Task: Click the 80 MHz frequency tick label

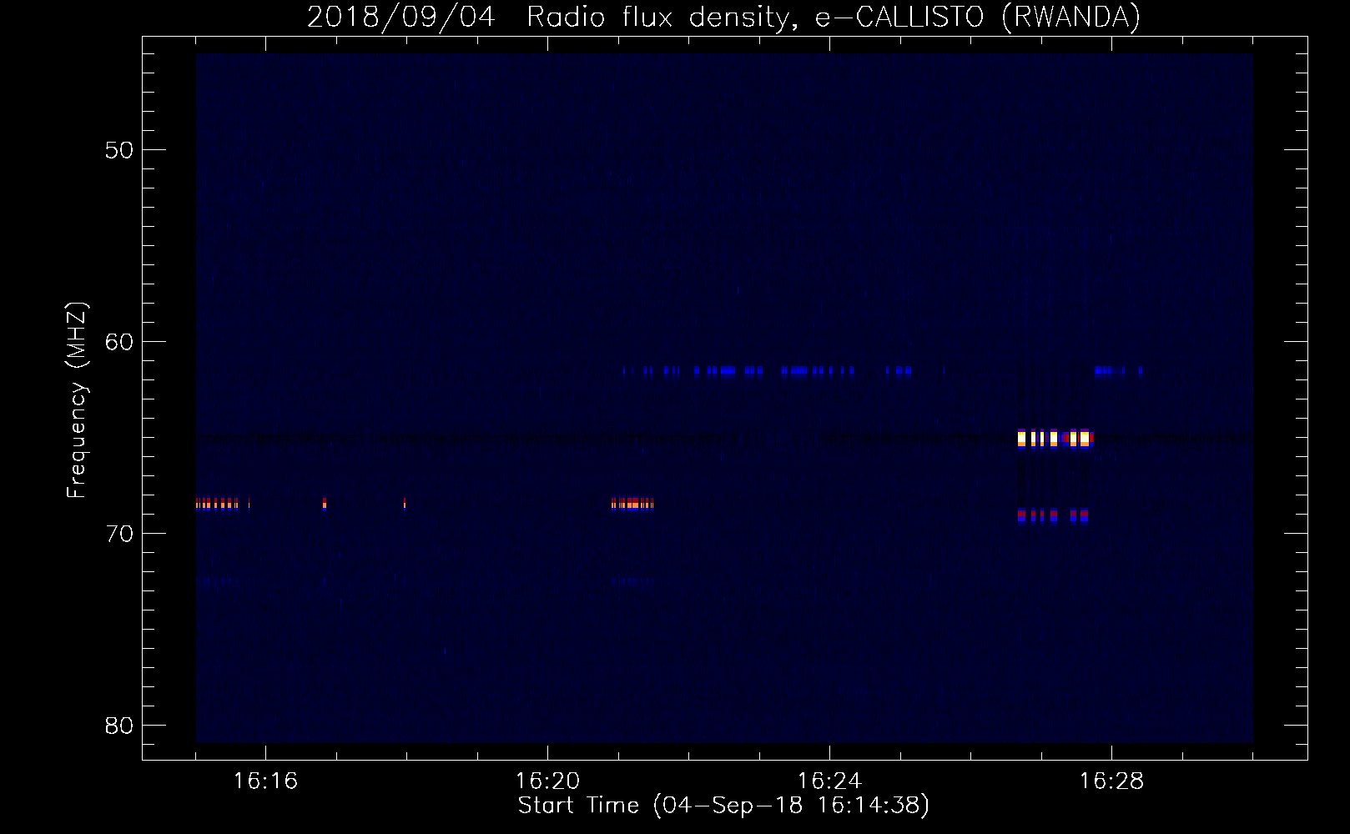Action: tap(119, 726)
